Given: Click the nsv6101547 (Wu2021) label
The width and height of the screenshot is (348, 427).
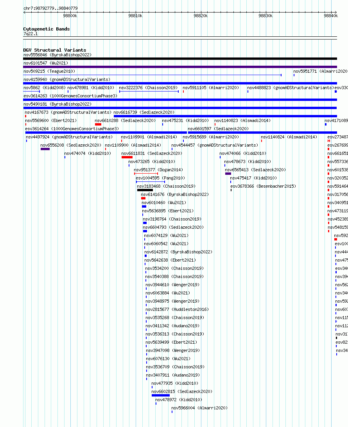Looking at the screenshot, I should pyautogui.click(x=46, y=63).
